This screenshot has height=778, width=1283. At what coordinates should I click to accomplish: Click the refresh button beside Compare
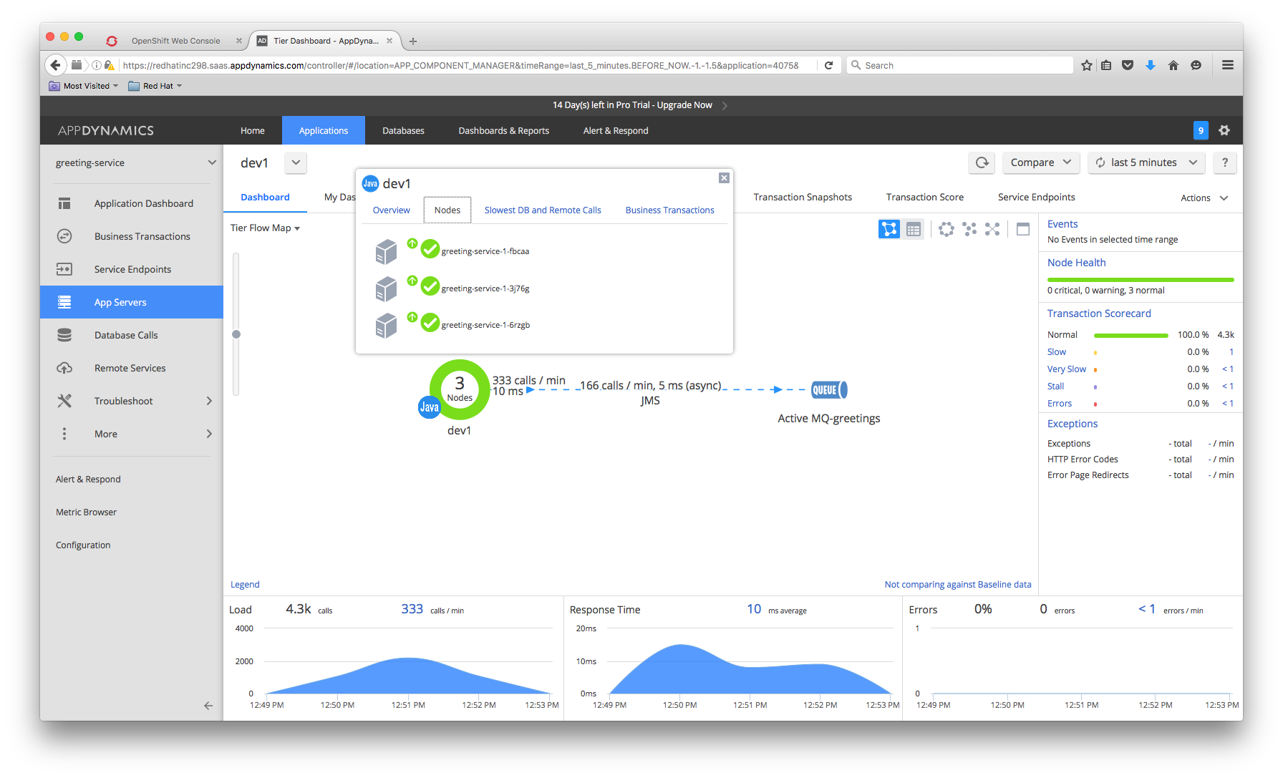coord(982,162)
